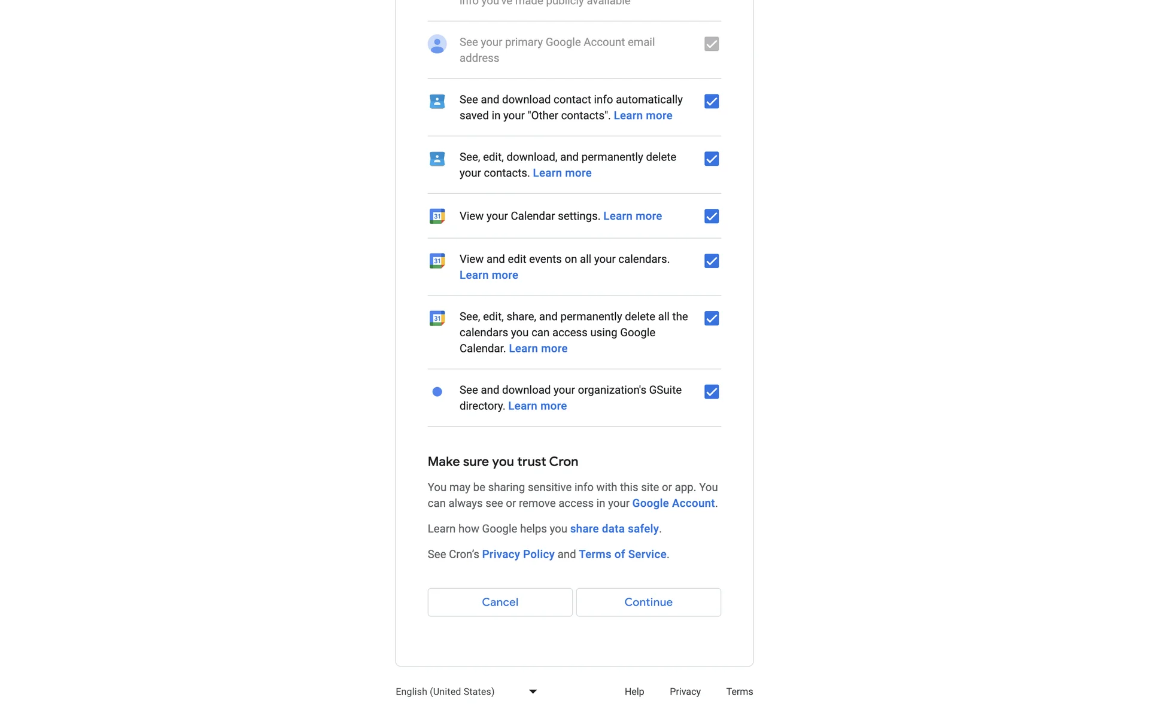Screen dimensions: 1149x718
Task: Follow the Google Account link
Action: coord(673,503)
